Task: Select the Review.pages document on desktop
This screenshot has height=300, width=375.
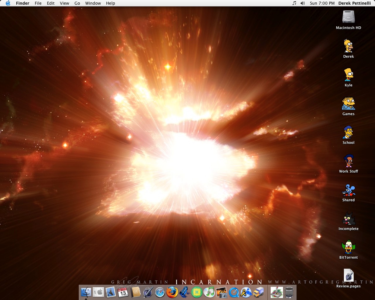Action: pos(348,275)
